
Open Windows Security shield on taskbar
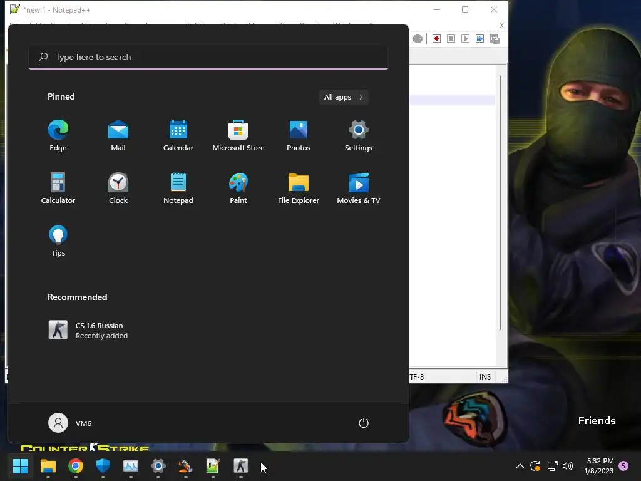click(103, 466)
